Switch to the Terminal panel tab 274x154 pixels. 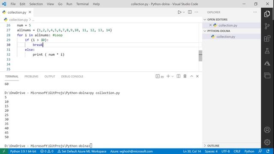pyautogui.click(x=12, y=76)
